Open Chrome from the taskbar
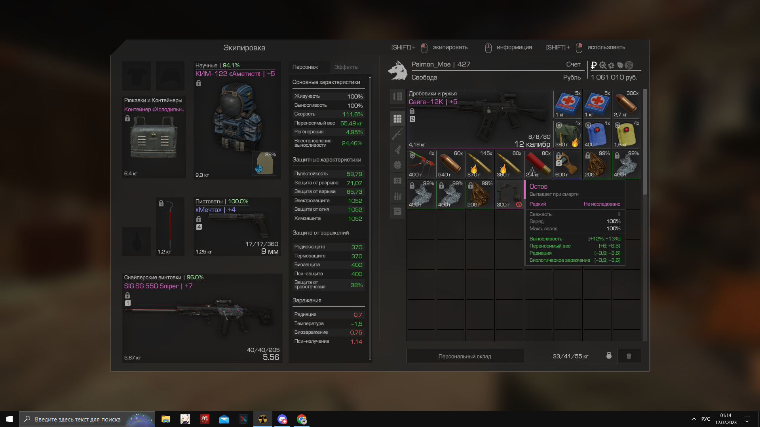The height and width of the screenshot is (427, 760). pos(302,419)
